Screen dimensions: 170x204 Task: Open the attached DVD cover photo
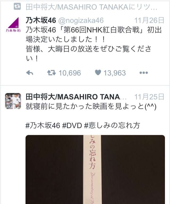95,169
